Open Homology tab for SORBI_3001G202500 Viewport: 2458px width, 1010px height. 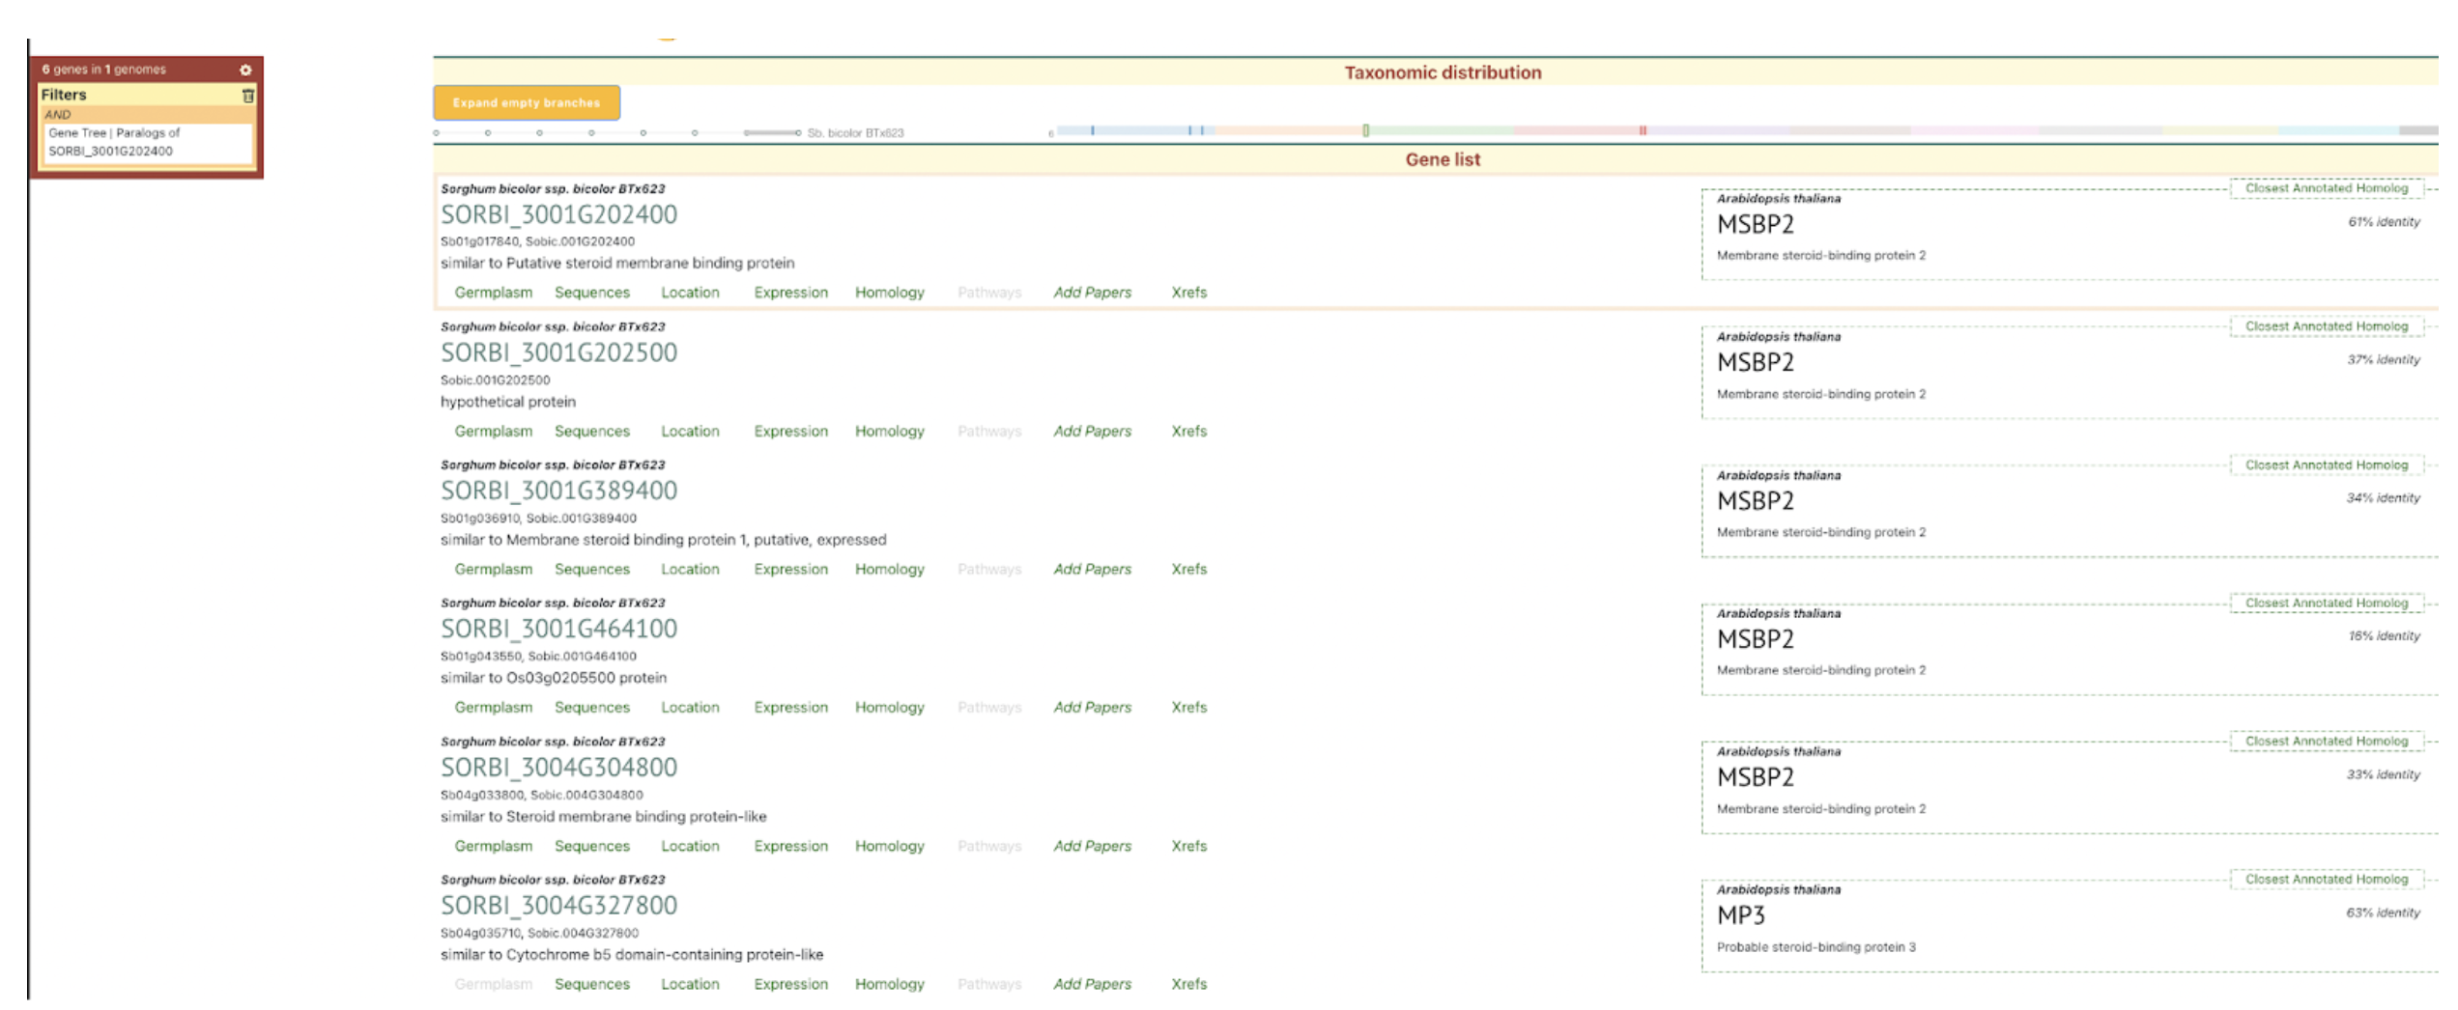point(888,432)
